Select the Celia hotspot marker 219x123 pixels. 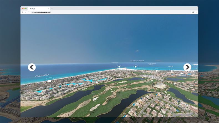(172, 71)
